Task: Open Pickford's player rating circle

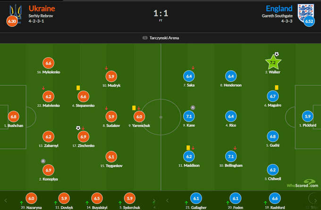Action: [x=308, y=116]
